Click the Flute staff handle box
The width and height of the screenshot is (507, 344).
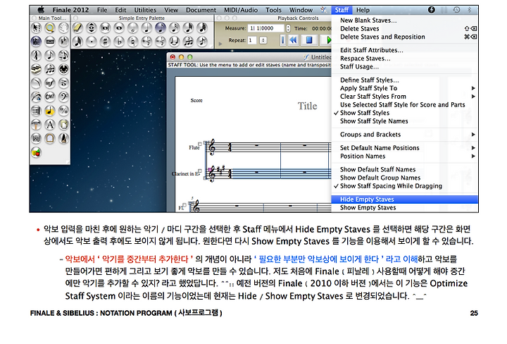pyautogui.click(x=200, y=144)
